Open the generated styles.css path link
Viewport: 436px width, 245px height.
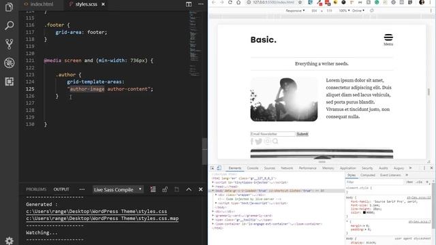(x=97, y=212)
